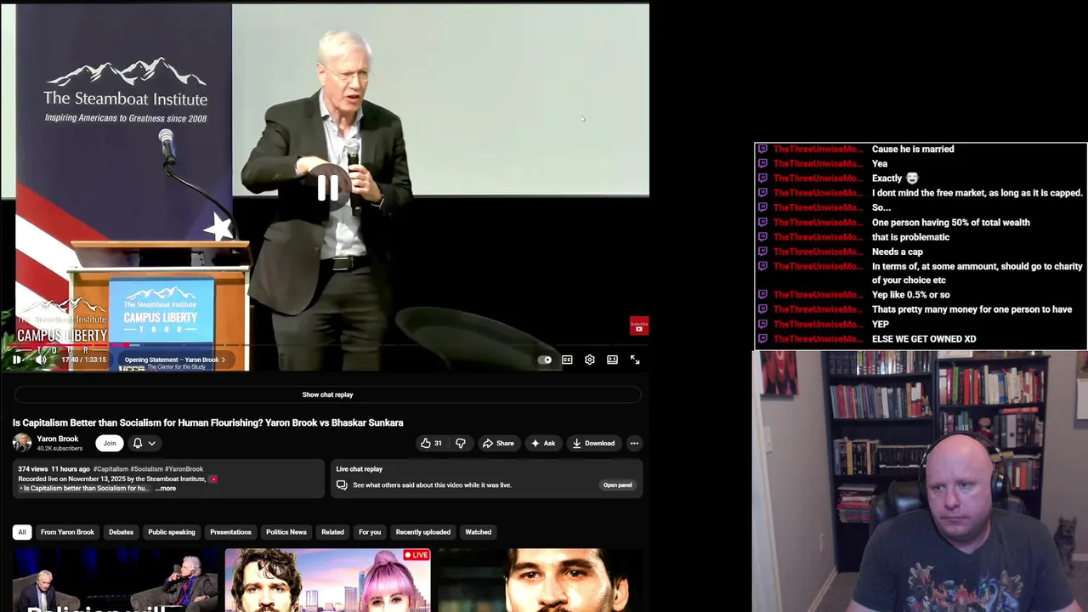Click chat message 'Needs a cap'

898,252
